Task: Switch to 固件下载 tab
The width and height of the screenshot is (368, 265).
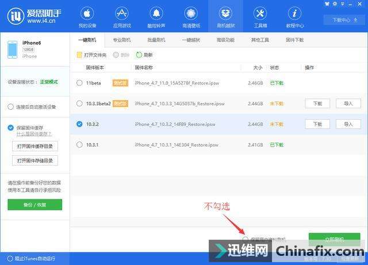Action: (x=294, y=40)
